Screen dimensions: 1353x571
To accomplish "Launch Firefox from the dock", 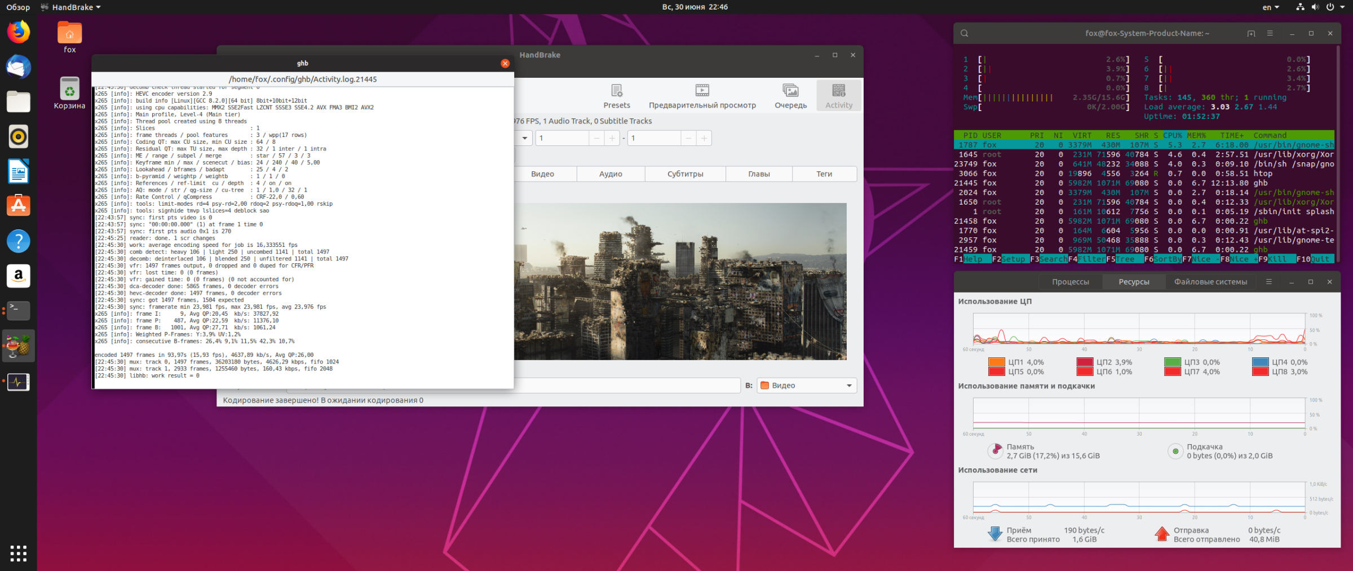I will point(19,32).
